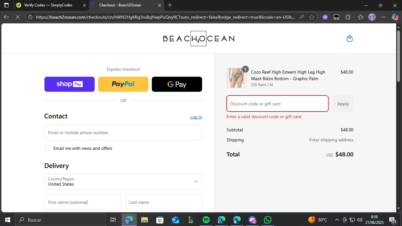Viewport: 402px width, 226px height.
Task: View site info via the lock icon
Action: click(30, 17)
